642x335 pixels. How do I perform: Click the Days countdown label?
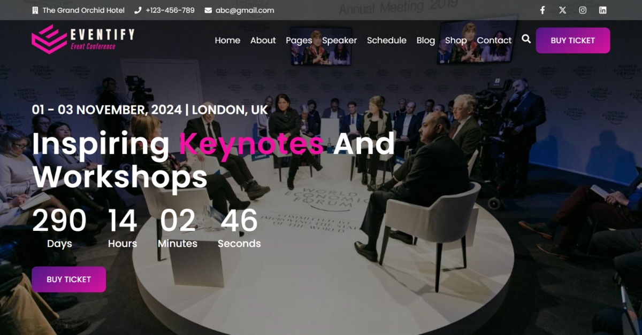[x=59, y=244]
